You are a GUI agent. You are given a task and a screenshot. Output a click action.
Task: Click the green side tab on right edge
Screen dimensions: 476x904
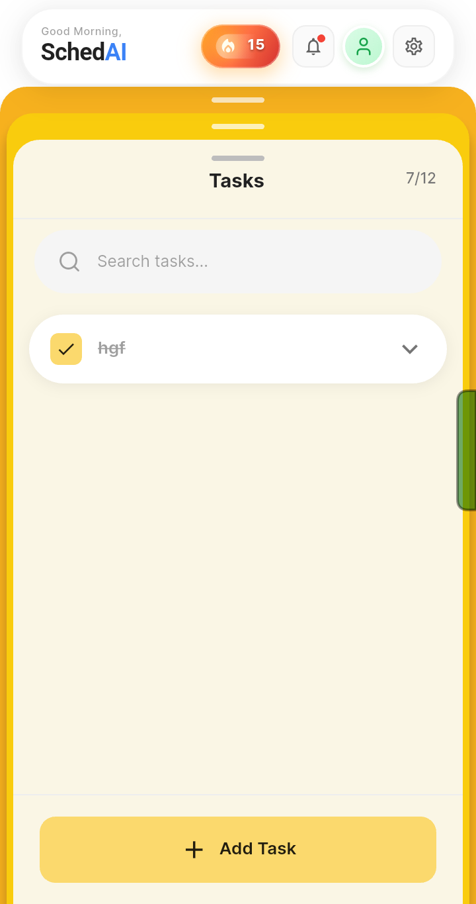467,450
